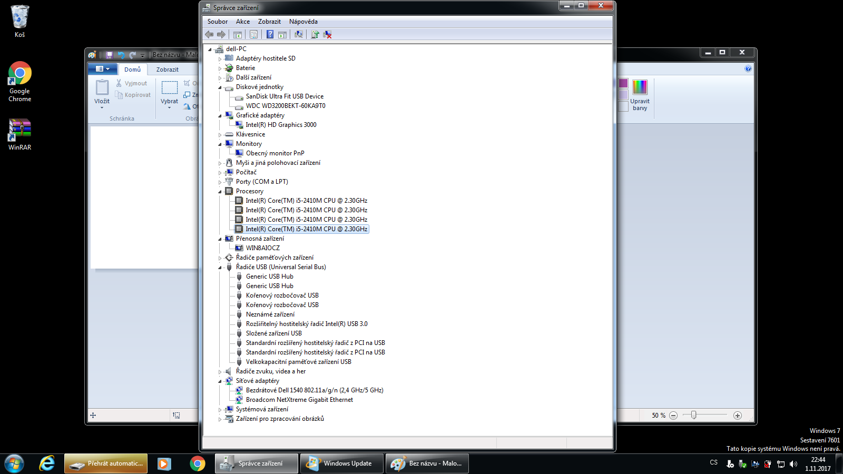Select Rozšiřitelný hostitelský řadič Intel USB 3.0
The height and width of the screenshot is (474, 843).
(x=307, y=324)
